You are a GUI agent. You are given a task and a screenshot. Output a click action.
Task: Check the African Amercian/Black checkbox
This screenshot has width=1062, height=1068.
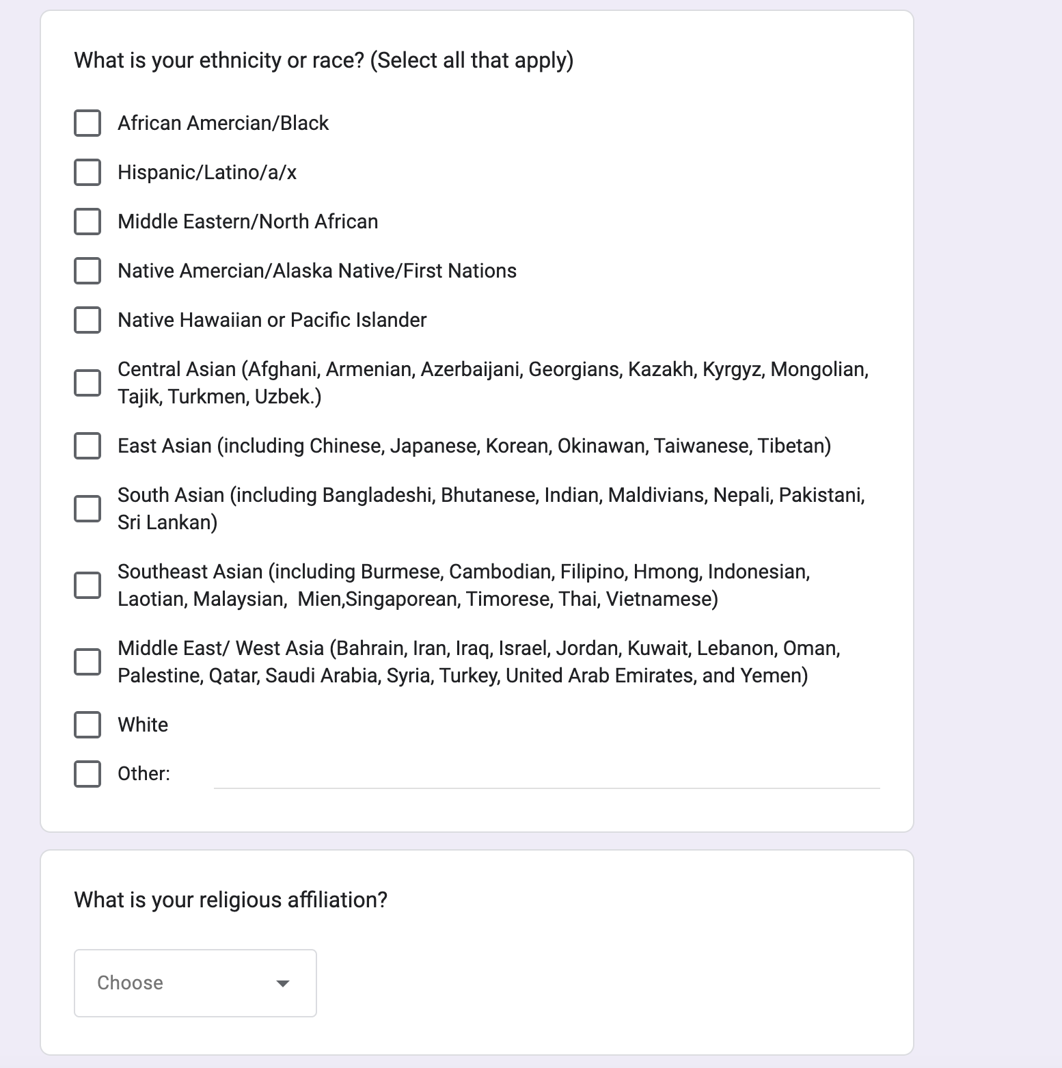tap(87, 123)
